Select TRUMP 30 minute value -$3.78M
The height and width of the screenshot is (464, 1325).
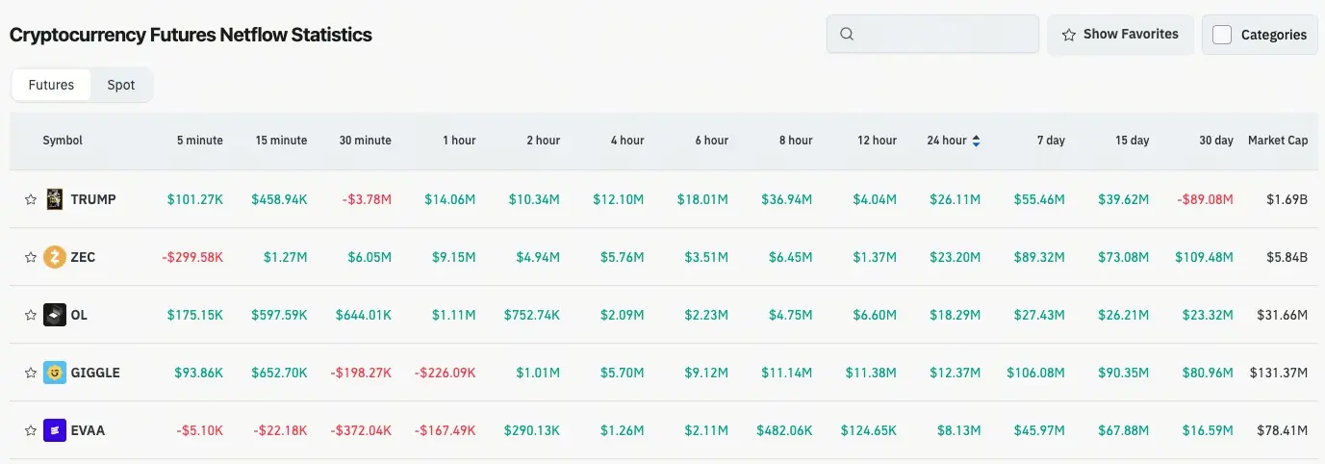click(x=367, y=199)
